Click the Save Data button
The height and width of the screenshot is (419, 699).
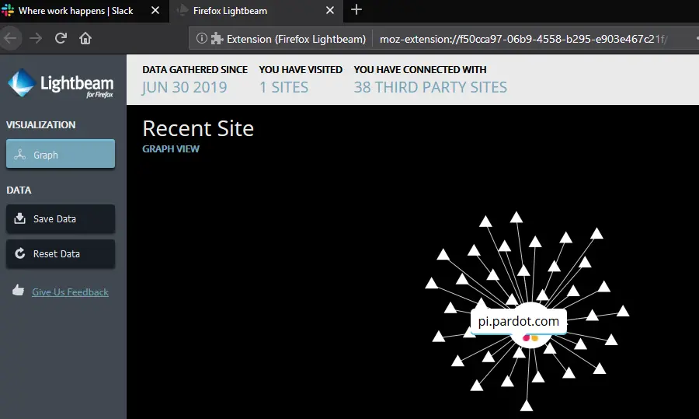click(61, 218)
